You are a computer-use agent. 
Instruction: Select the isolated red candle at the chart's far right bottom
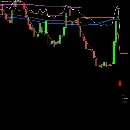pyautogui.click(x=120, y=83)
